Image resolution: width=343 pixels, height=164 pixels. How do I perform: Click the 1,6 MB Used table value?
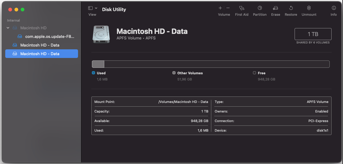[x=203, y=130]
